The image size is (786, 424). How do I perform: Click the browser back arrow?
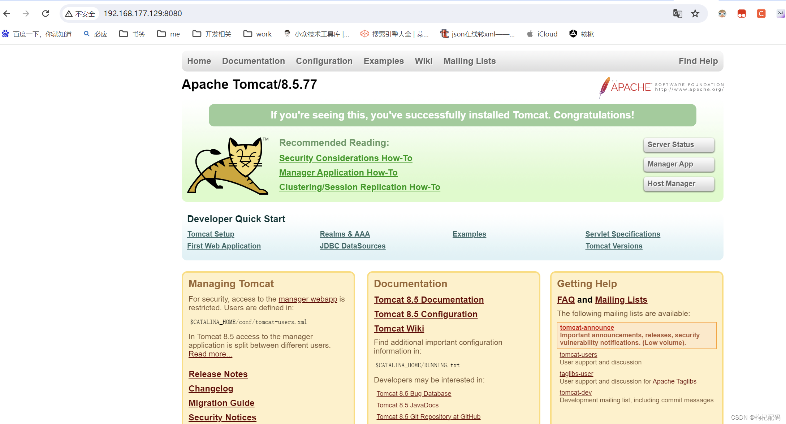tap(7, 13)
